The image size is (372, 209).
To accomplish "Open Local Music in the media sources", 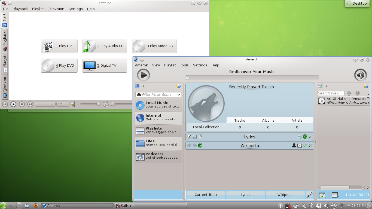I will [158, 105].
